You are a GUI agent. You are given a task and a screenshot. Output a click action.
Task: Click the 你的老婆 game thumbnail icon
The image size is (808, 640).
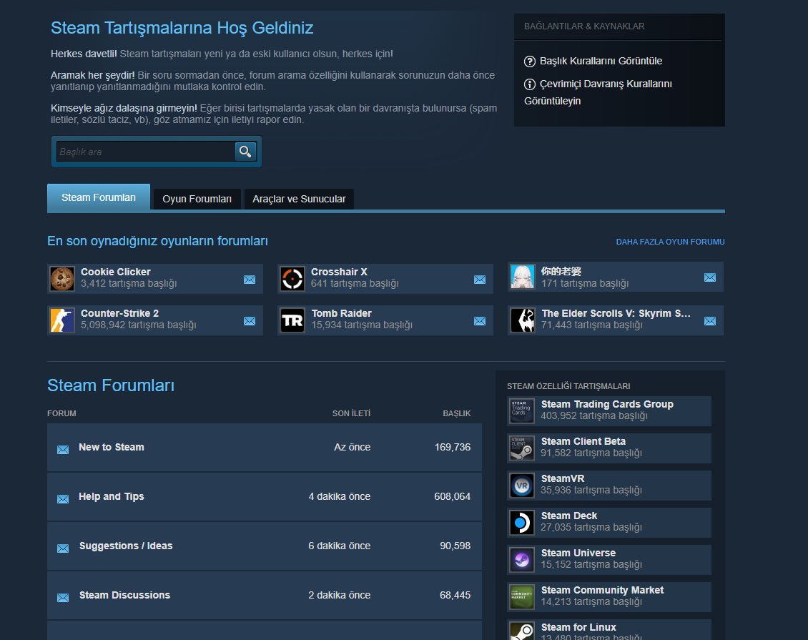[x=523, y=277]
